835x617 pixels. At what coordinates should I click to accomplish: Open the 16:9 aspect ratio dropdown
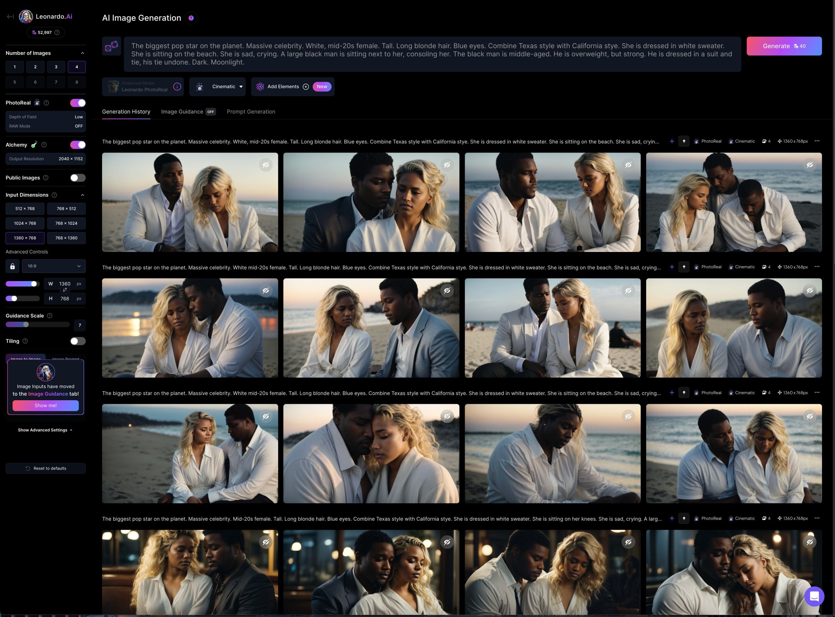coord(54,266)
